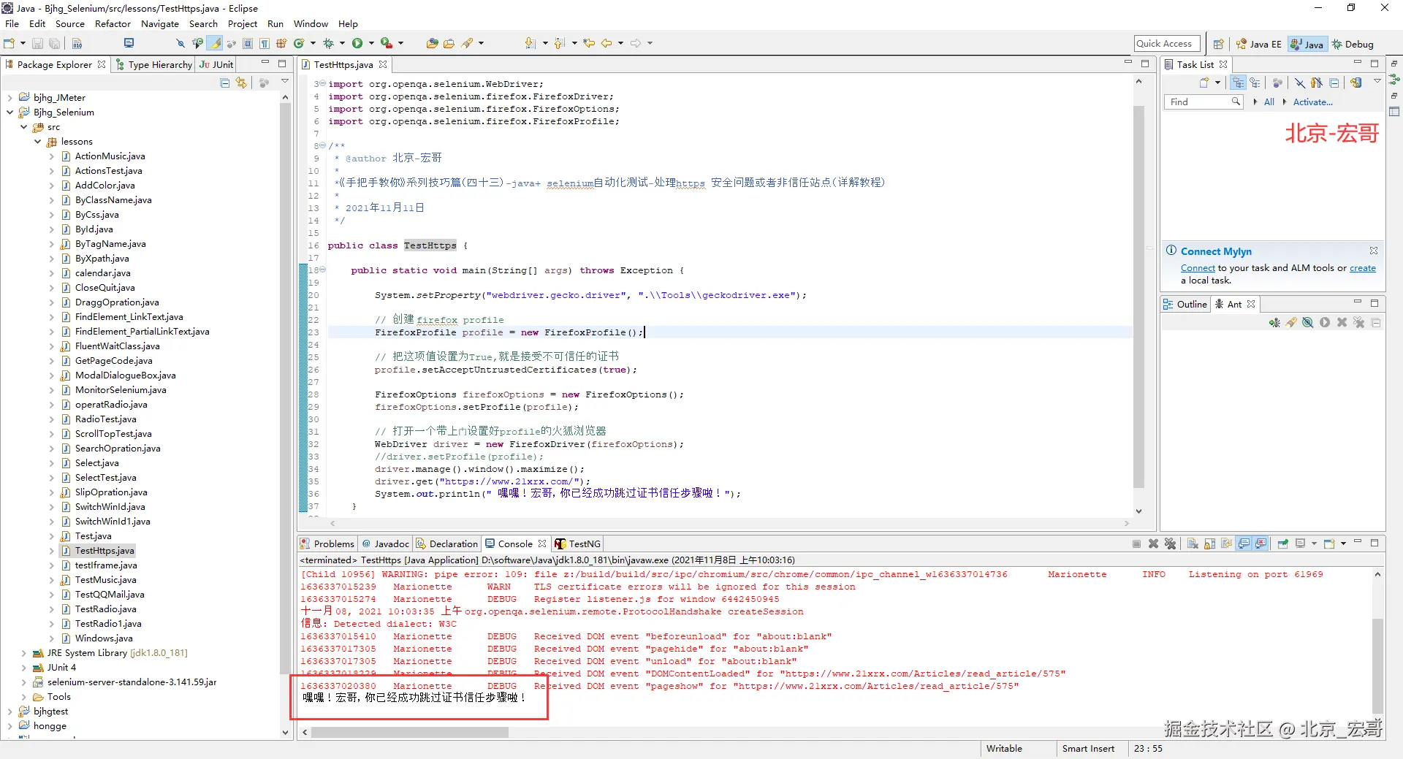Click the Open Perspective icon
The image size is (1403, 759).
coord(1218,44)
